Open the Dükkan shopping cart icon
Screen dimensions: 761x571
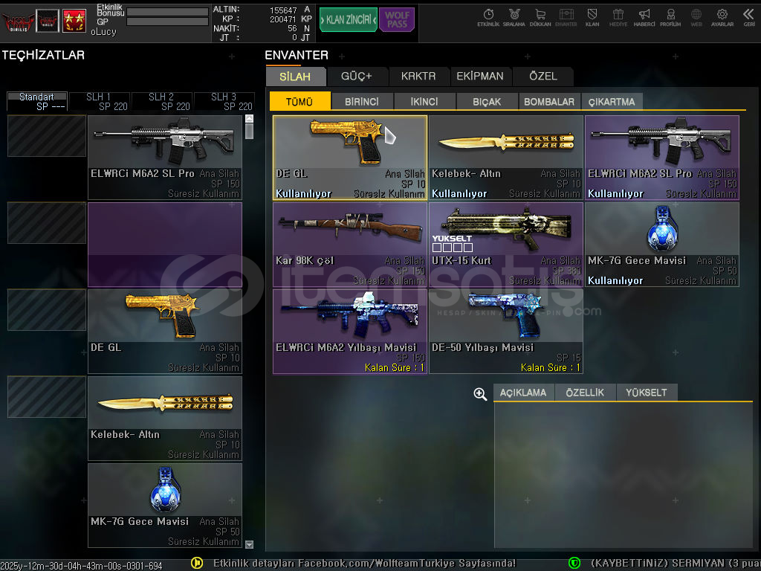(x=540, y=18)
